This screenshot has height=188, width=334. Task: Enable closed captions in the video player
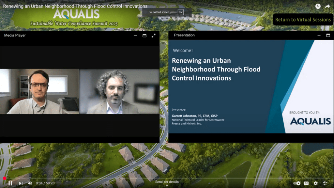click(x=306, y=183)
